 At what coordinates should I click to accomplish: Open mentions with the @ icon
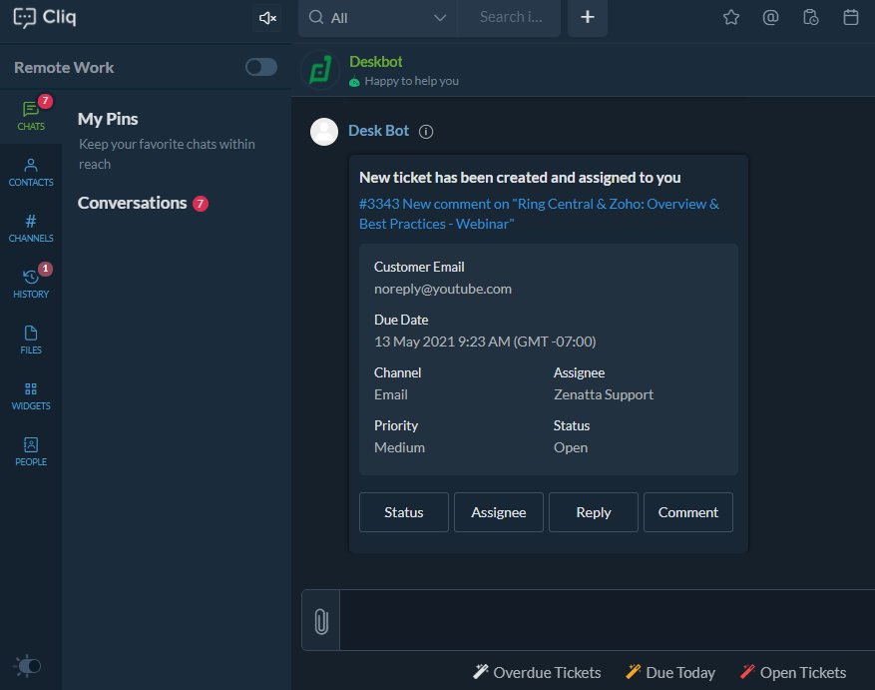[x=770, y=17]
